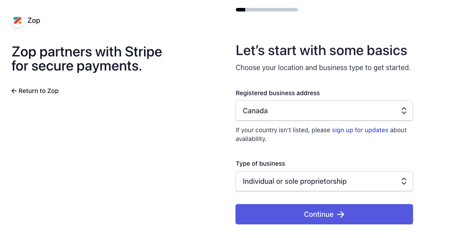Click the Let's start with some basics heading

321,51
